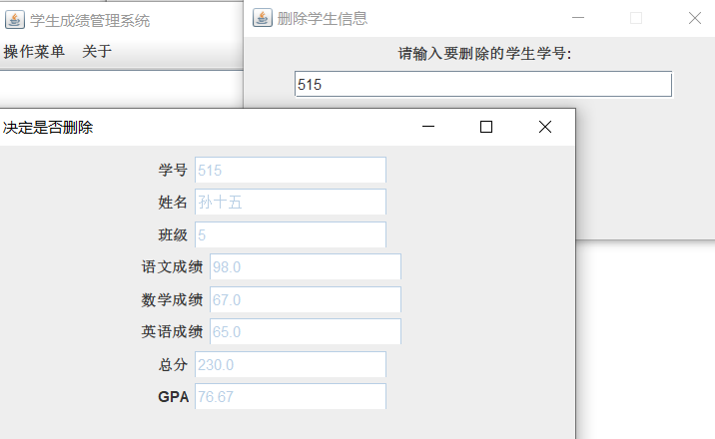Click the 班级 field showing 5
Screen dimensions: 715x439
coord(291,235)
